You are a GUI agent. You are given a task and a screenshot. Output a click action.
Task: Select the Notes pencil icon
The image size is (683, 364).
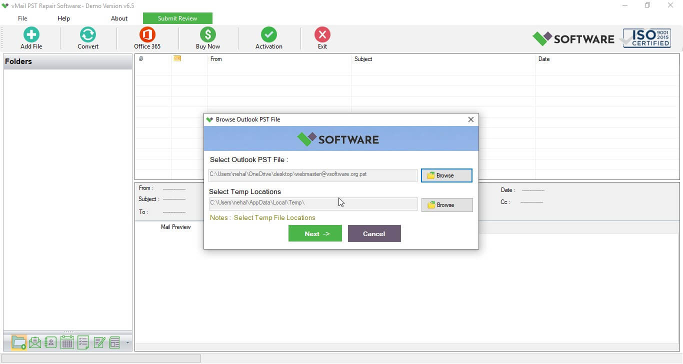(x=99, y=342)
